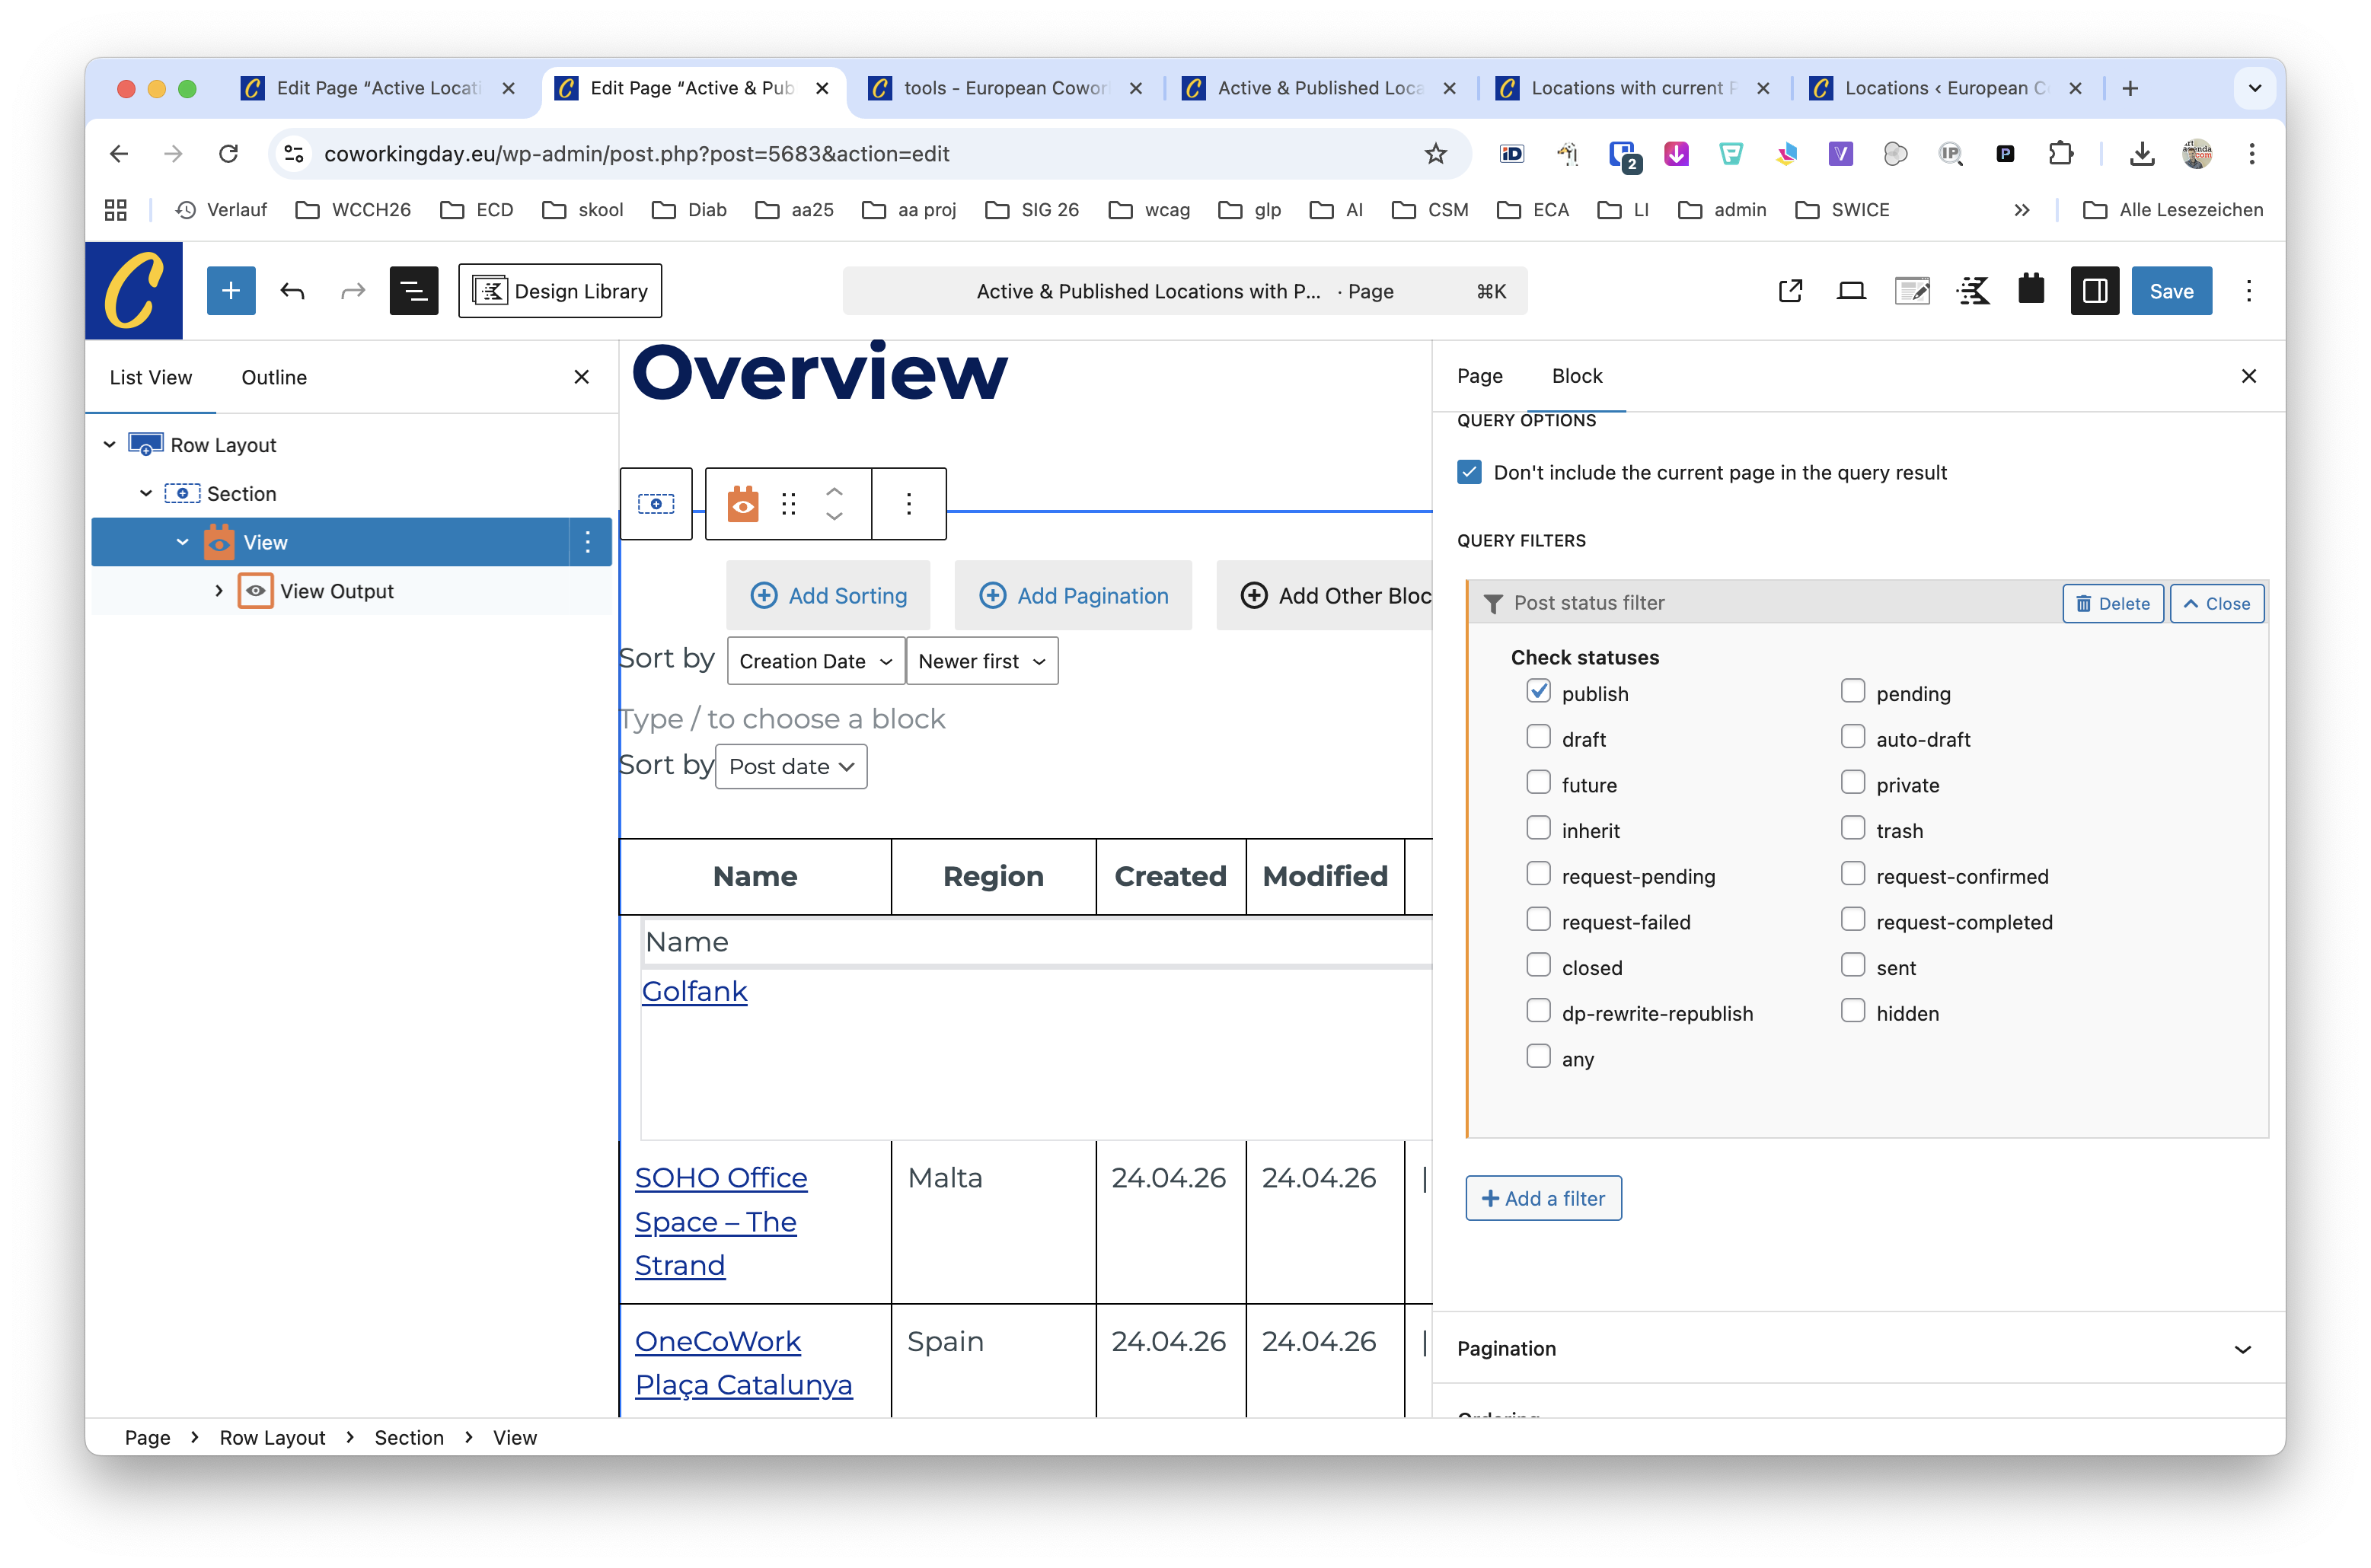Switch to the Outline tab
2371x1568 pixels.
coord(274,377)
